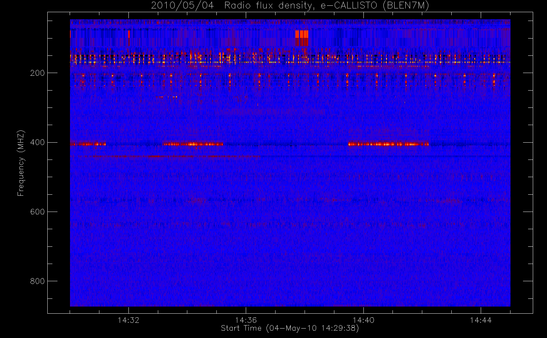Click the 400 MHz emission band near 14:41

click(388, 144)
